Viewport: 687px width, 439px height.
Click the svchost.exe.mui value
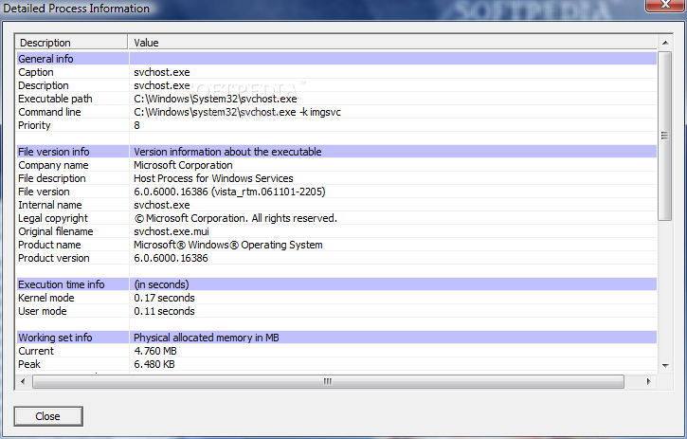coord(172,231)
